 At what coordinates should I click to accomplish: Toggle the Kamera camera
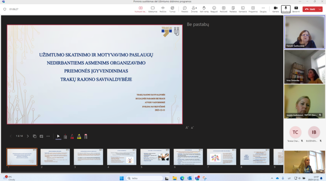pyautogui.click(x=275, y=9)
